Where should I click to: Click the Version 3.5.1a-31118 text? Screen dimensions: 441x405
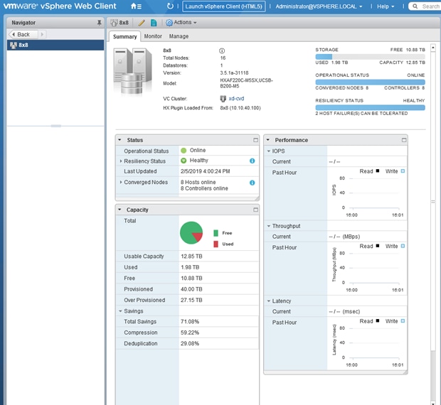(234, 72)
